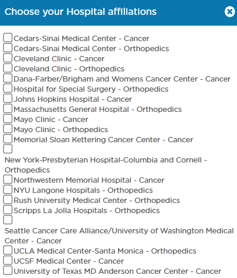Check Dana-Farber/Brigham and Womens Cancer Center
The image size is (237, 278).
(x=8, y=78)
